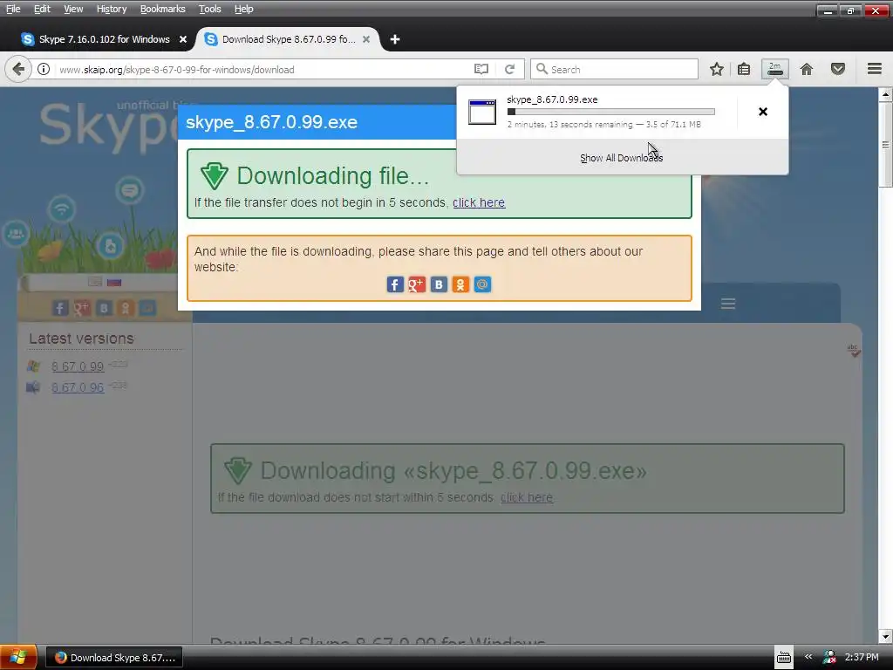Open the Edit menu
Image resolution: width=893 pixels, height=670 pixels.
[x=42, y=9]
